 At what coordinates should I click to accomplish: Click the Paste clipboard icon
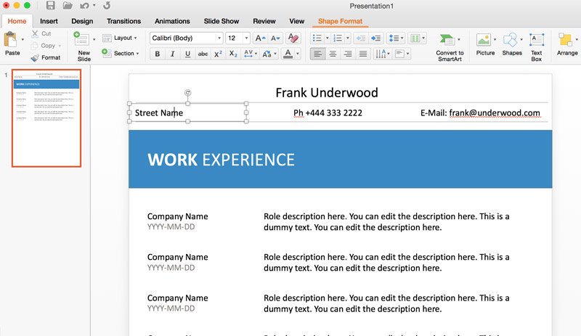(12, 40)
